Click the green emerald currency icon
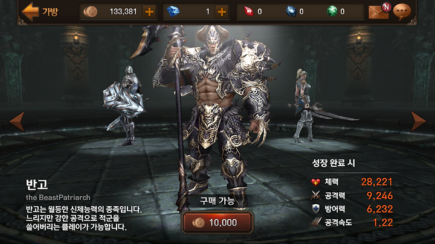 point(332,11)
